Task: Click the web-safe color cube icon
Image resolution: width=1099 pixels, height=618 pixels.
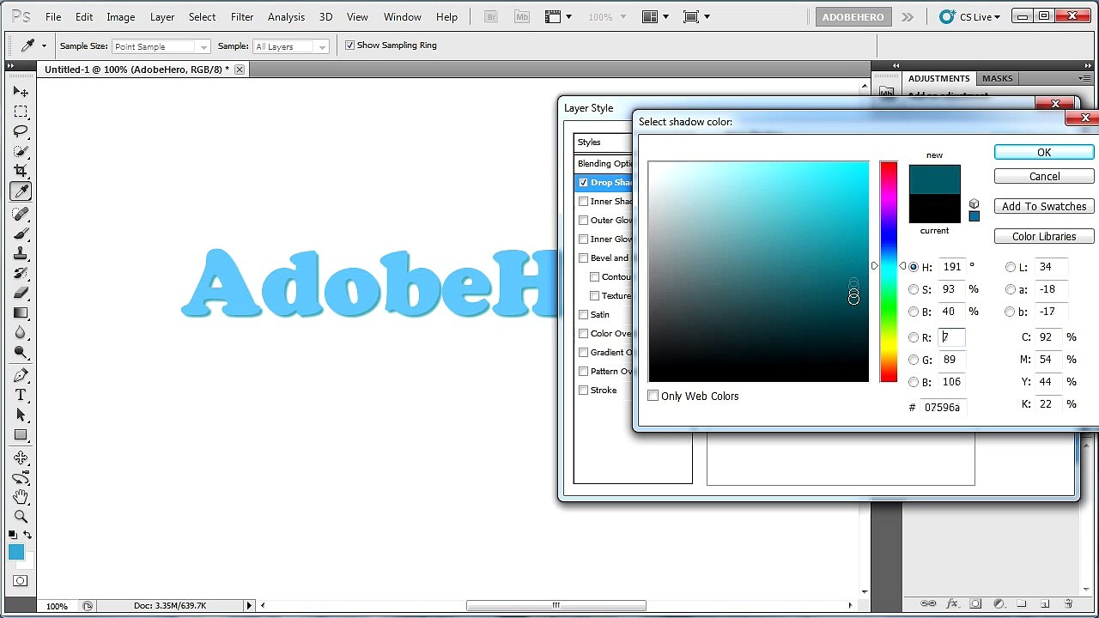Action: (x=974, y=203)
